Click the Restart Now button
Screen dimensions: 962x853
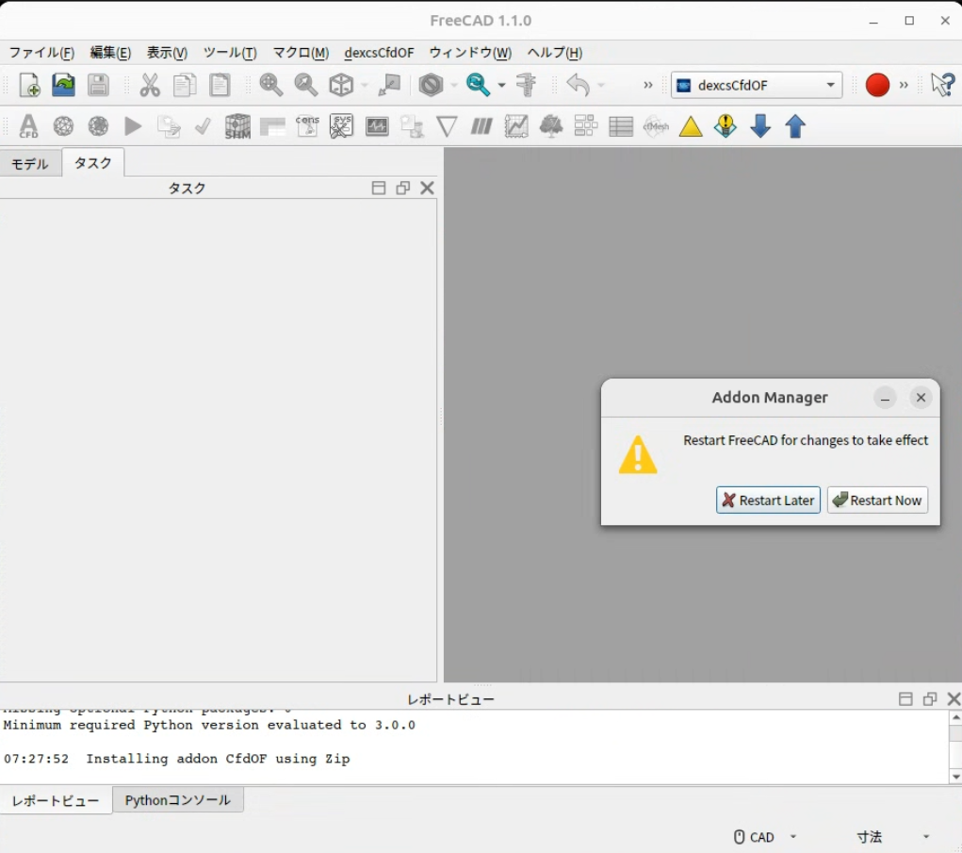coord(877,500)
